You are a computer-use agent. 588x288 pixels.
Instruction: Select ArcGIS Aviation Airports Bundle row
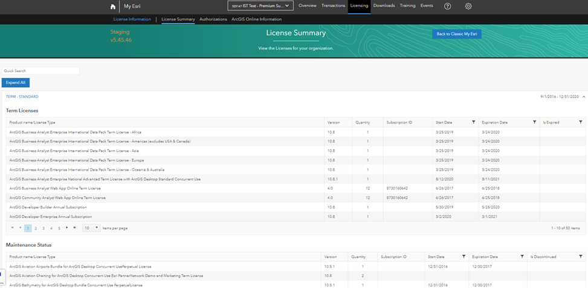point(296,267)
